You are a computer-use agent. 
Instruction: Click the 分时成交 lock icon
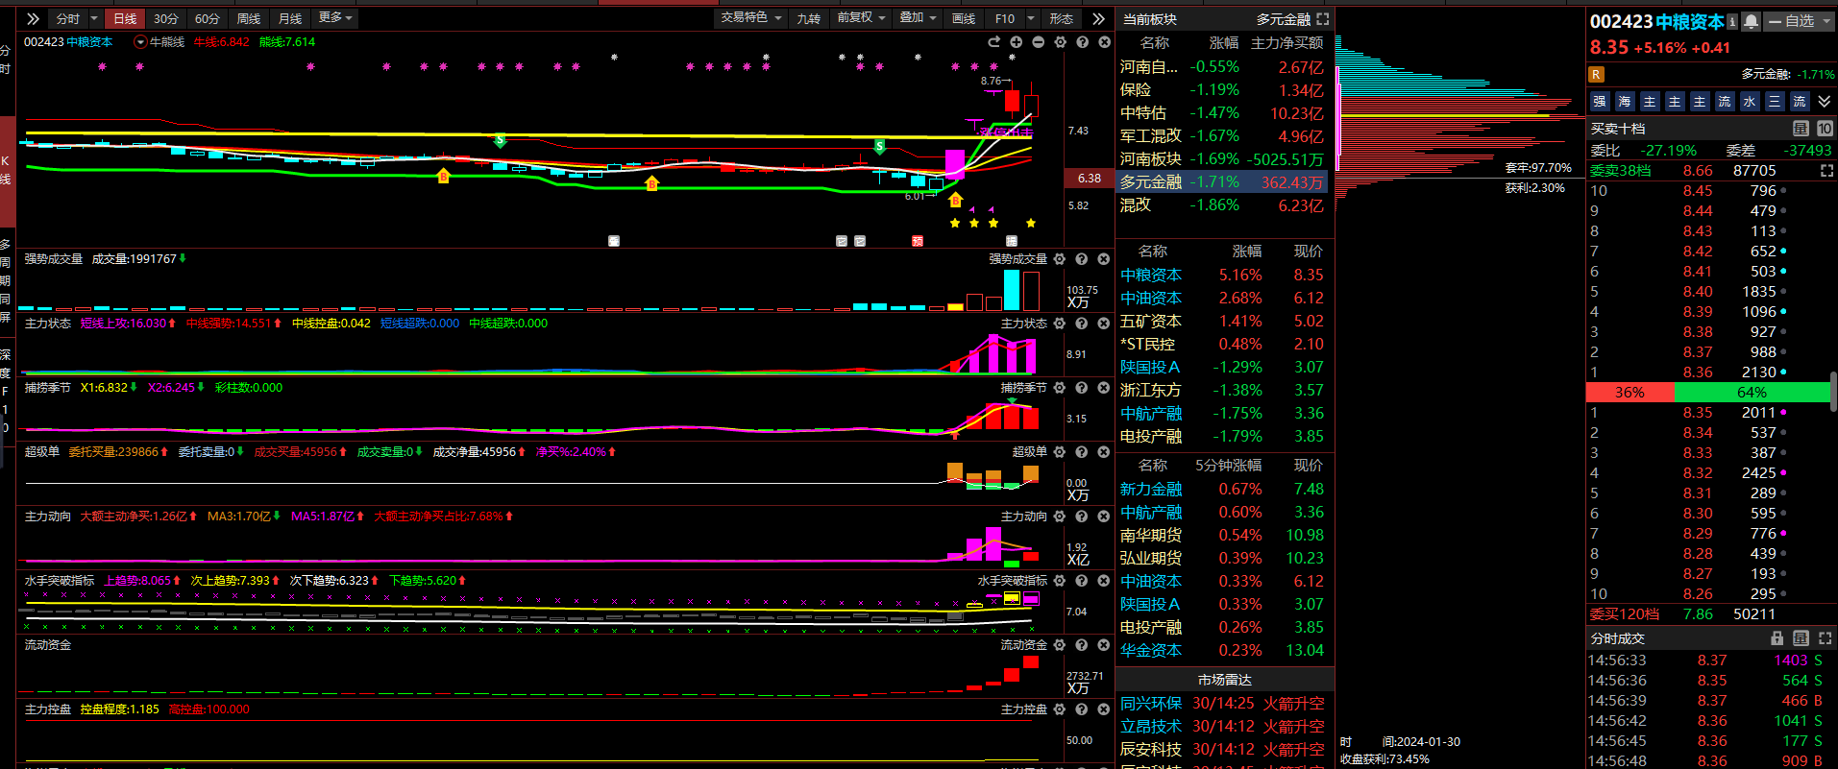(1777, 638)
